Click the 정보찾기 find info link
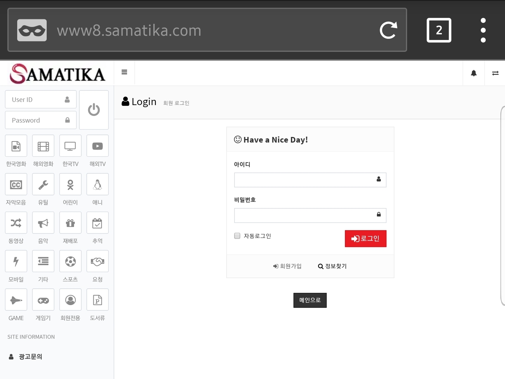The height and width of the screenshot is (379, 505). [x=332, y=266]
